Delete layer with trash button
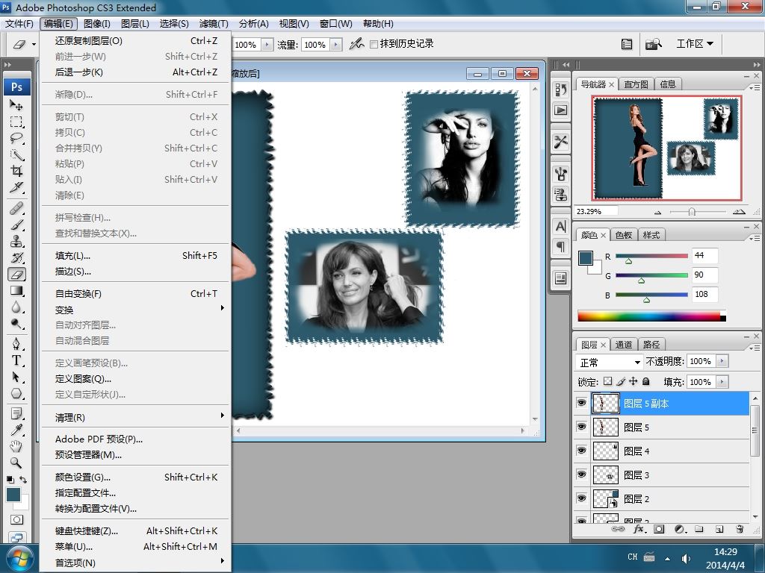This screenshot has height=573, width=765. pos(740,529)
